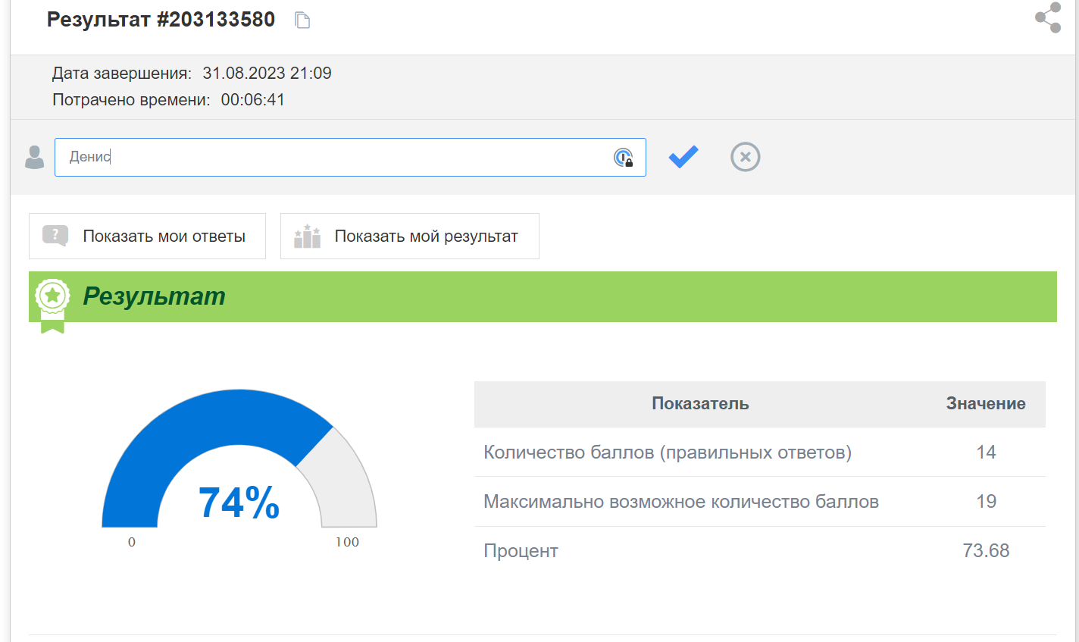Focus the name input containing 'Денис'

click(x=333, y=157)
